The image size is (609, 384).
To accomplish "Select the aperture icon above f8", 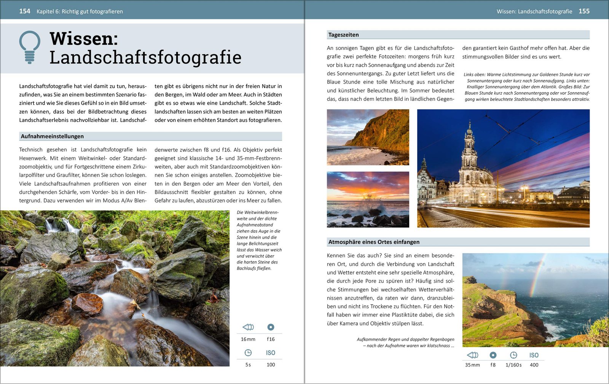I will (493, 355).
